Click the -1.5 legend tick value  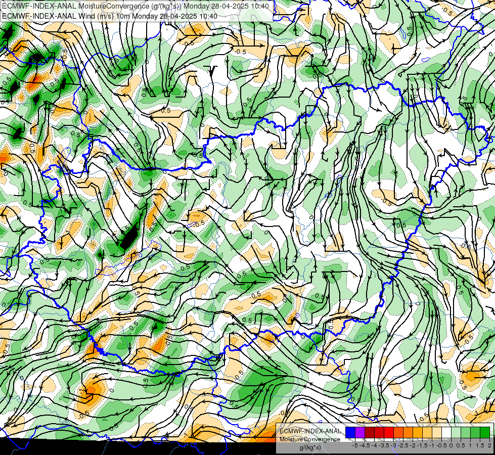point(422,445)
